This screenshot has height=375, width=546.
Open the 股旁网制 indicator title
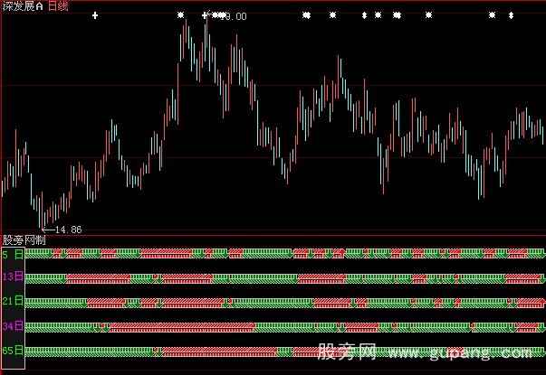(x=24, y=241)
